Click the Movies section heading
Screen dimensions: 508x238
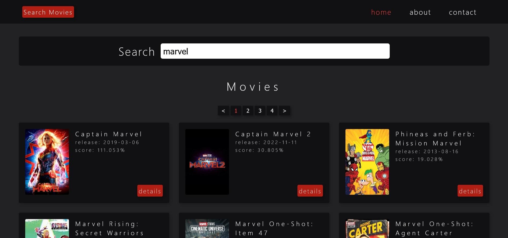tap(253, 87)
